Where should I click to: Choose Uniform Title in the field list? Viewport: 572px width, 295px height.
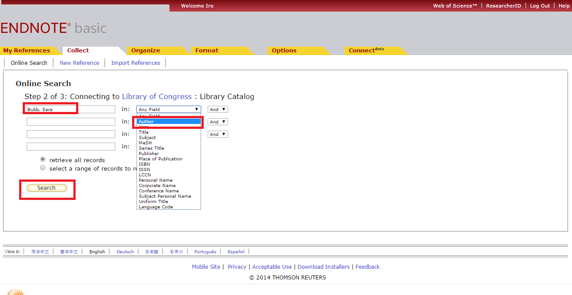[169, 202]
